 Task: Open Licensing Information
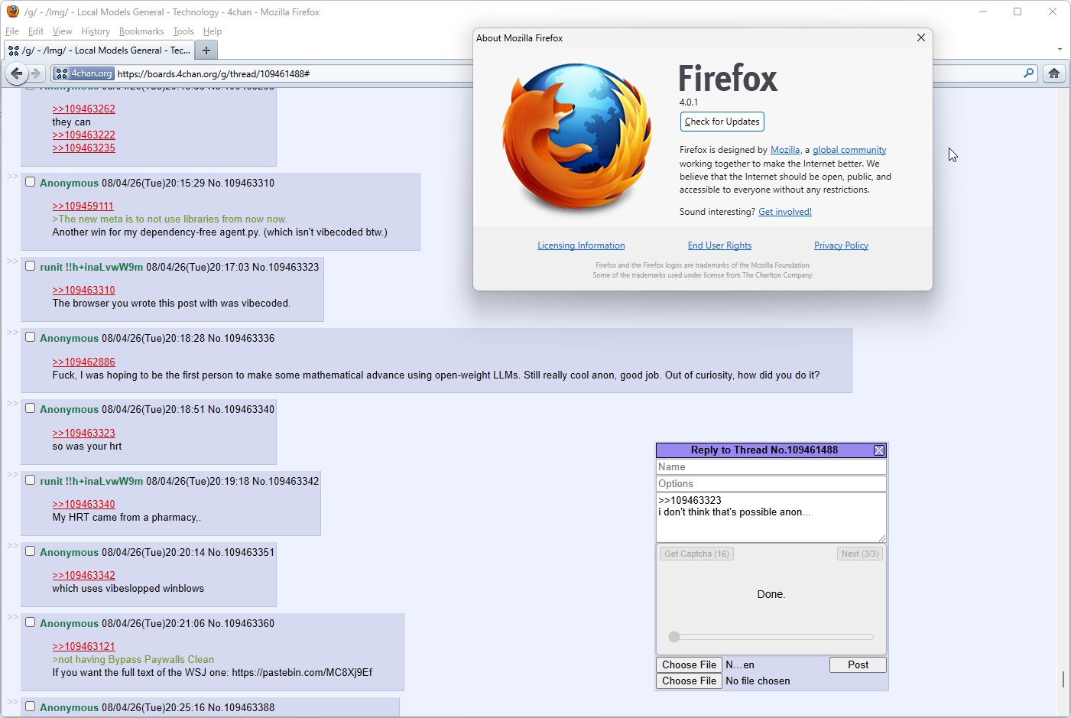point(581,245)
